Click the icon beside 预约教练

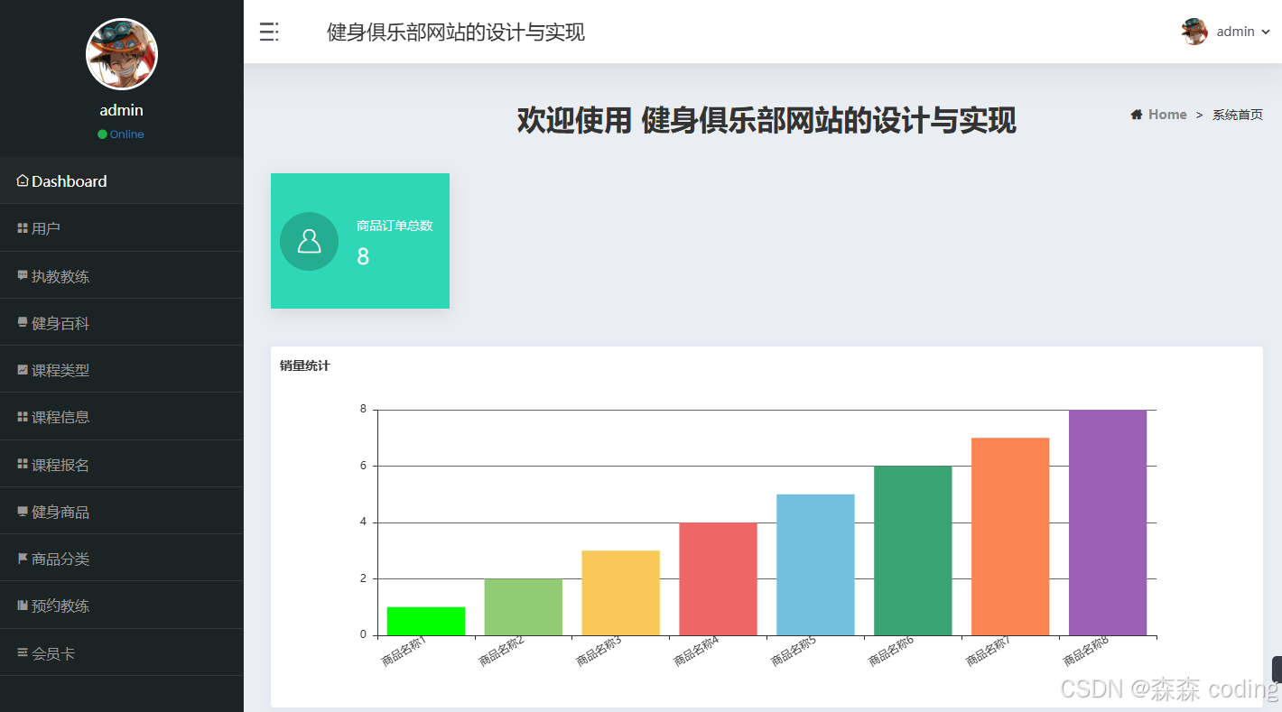(x=23, y=606)
